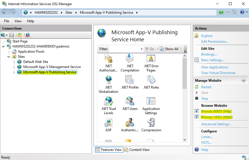This screenshot has width=249, height=160.
Task: Click the Show All filter button
Action: (x=169, y=49)
